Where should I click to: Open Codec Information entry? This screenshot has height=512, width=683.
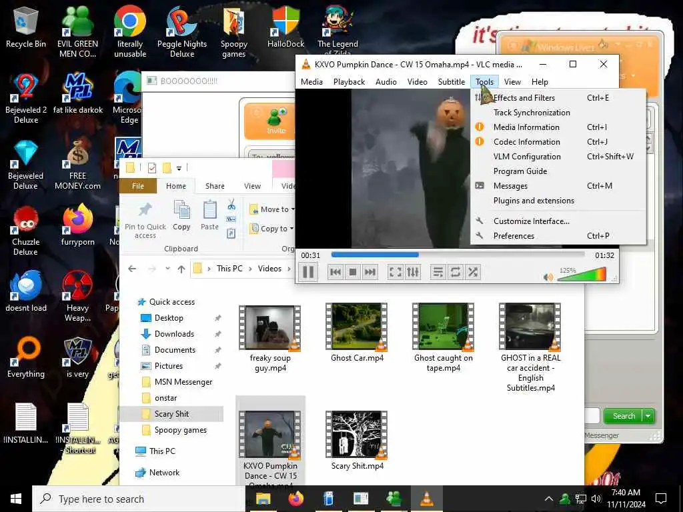(558, 142)
